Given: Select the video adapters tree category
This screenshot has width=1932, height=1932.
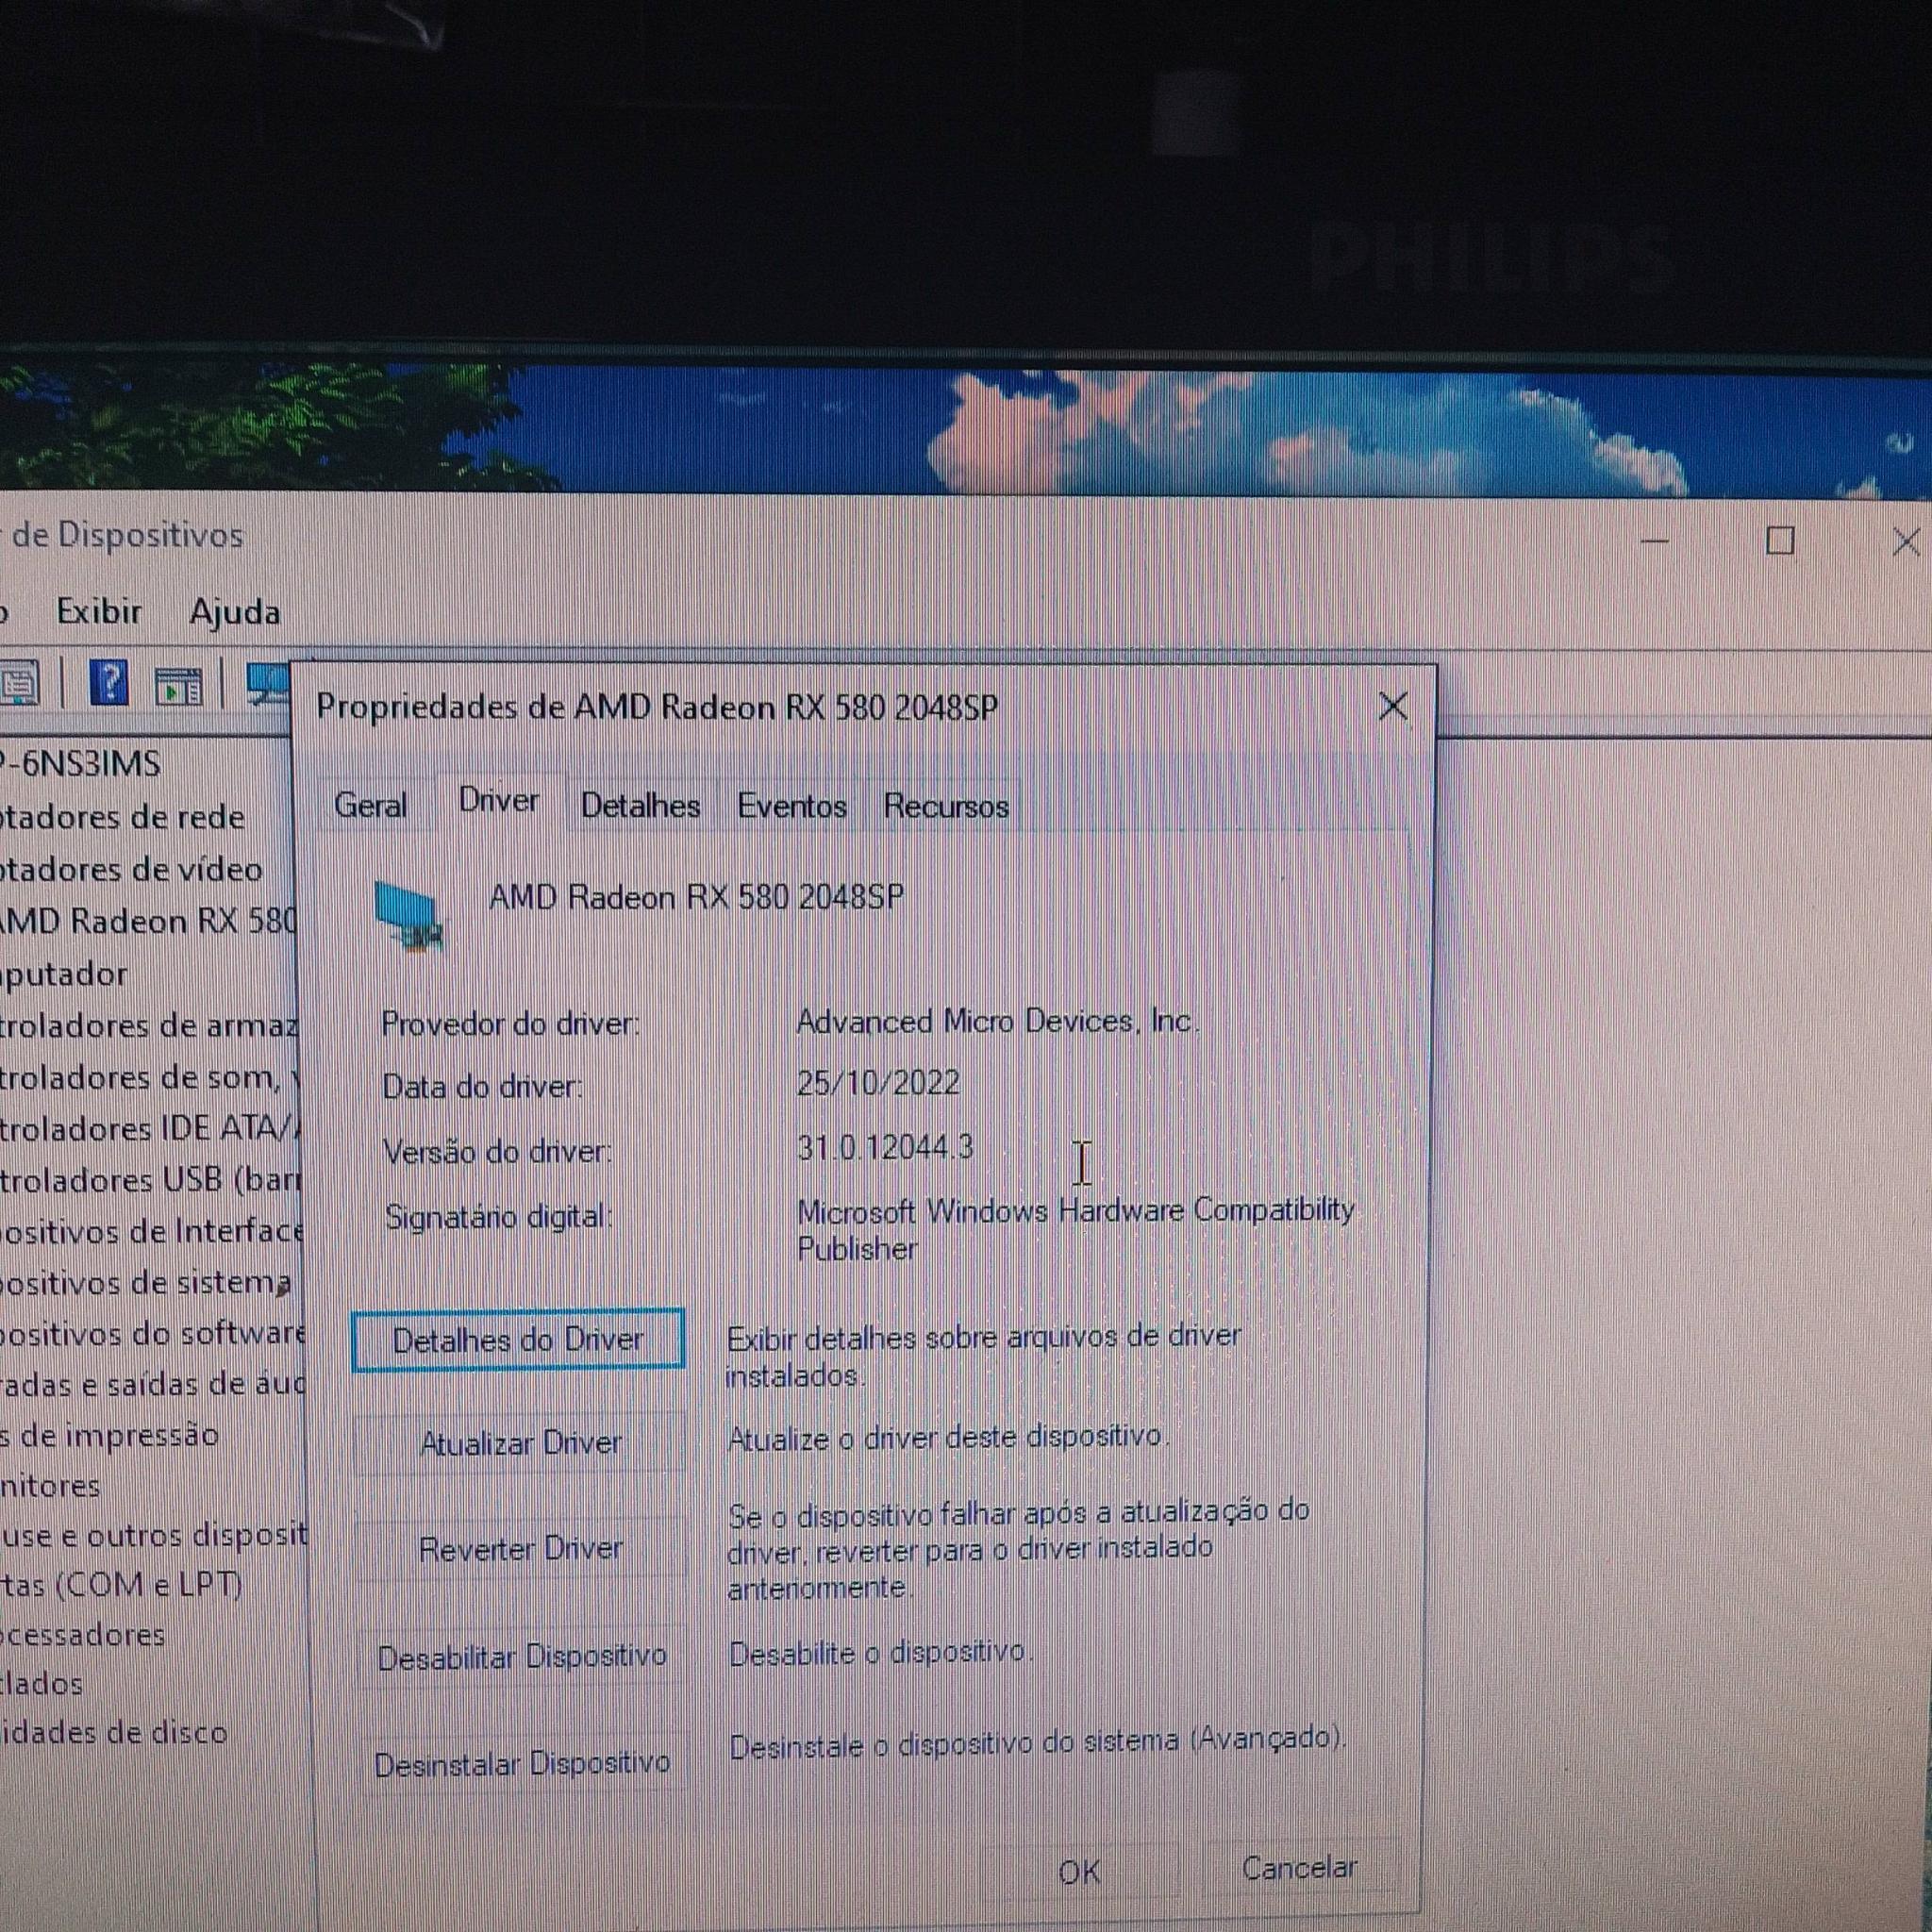Looking at the screenshot, I should point(131,869).
